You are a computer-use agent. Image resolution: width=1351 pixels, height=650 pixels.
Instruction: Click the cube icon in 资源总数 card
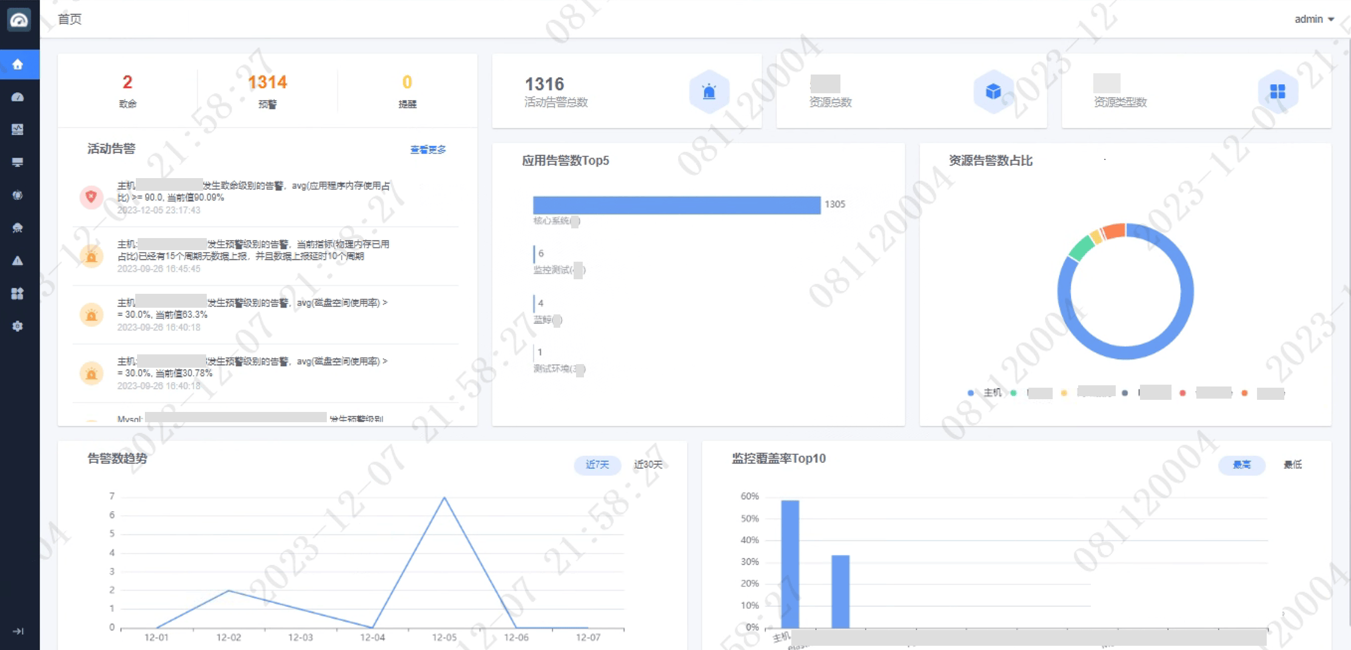pos(993,91)
